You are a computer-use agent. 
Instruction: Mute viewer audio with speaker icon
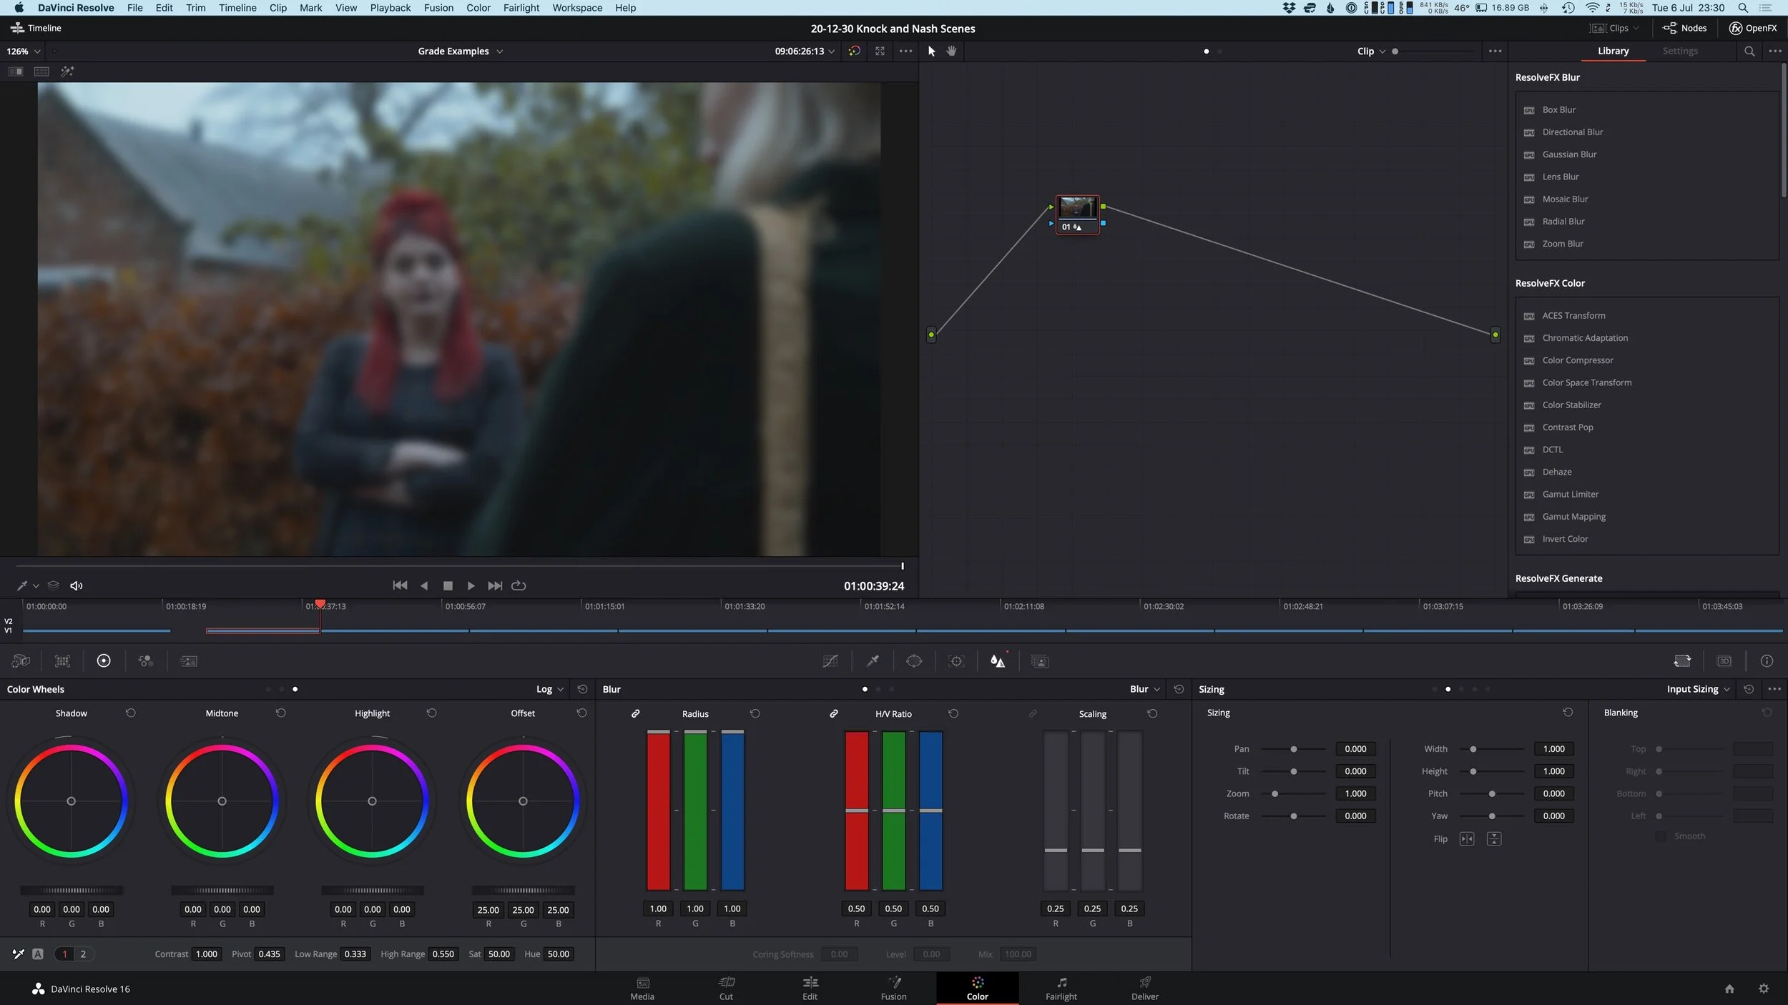[77, 585]
